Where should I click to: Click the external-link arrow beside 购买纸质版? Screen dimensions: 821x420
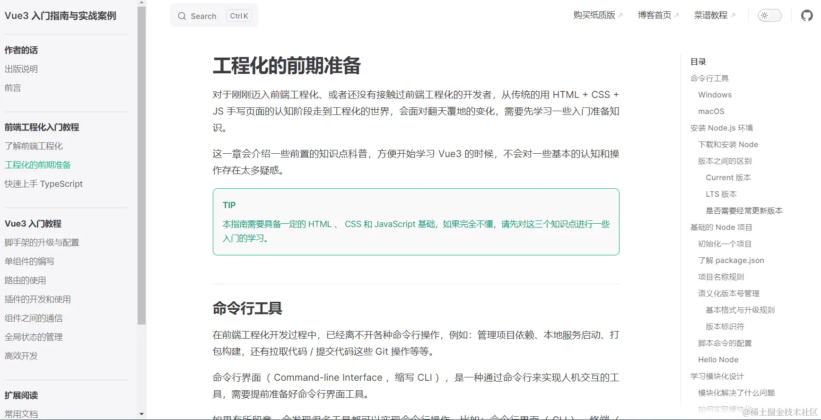tap(620, 15)
